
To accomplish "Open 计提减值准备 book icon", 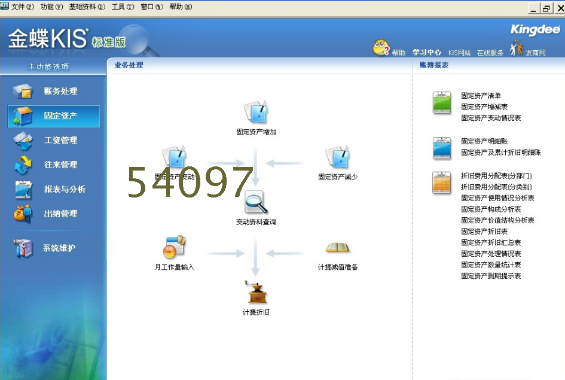I will click(338, 247).
